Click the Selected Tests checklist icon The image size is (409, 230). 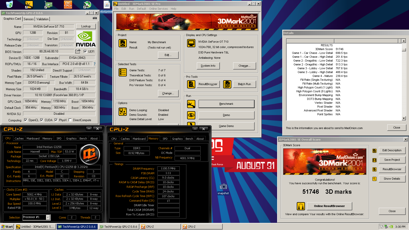click(123, 72)
